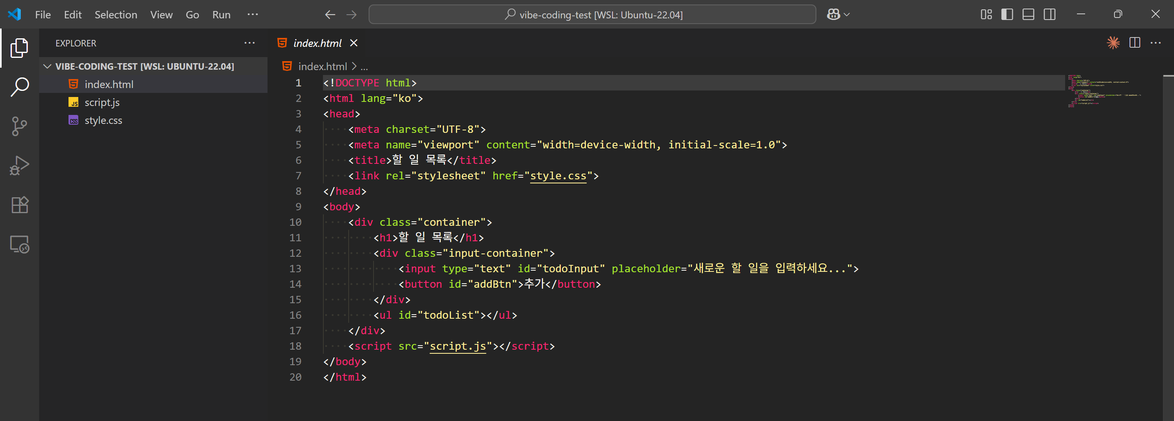Toggle the primary side bar

coord(1007,15)
